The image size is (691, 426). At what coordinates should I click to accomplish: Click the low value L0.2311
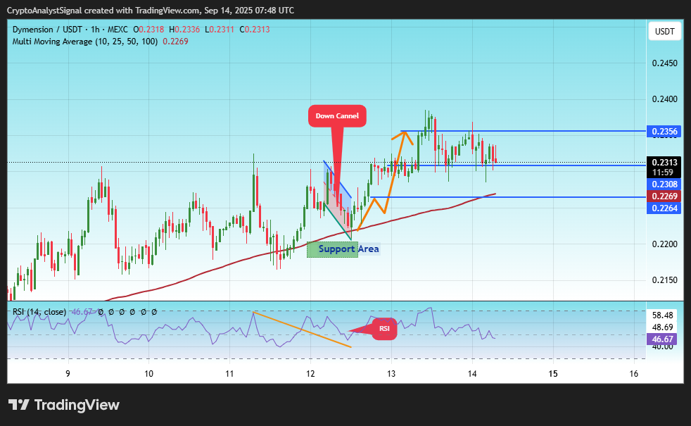(x=219, y=30)
